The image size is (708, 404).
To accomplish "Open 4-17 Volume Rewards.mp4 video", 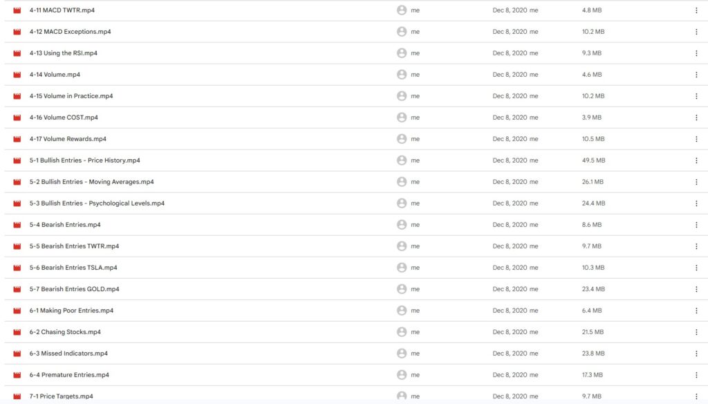I will 68,139.
